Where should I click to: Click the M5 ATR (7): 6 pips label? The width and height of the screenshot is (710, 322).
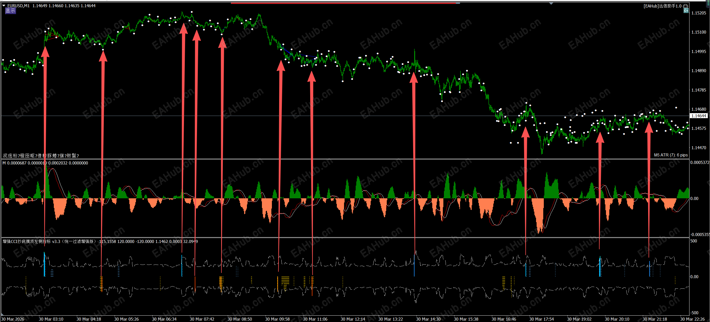[x=671, y=155]
